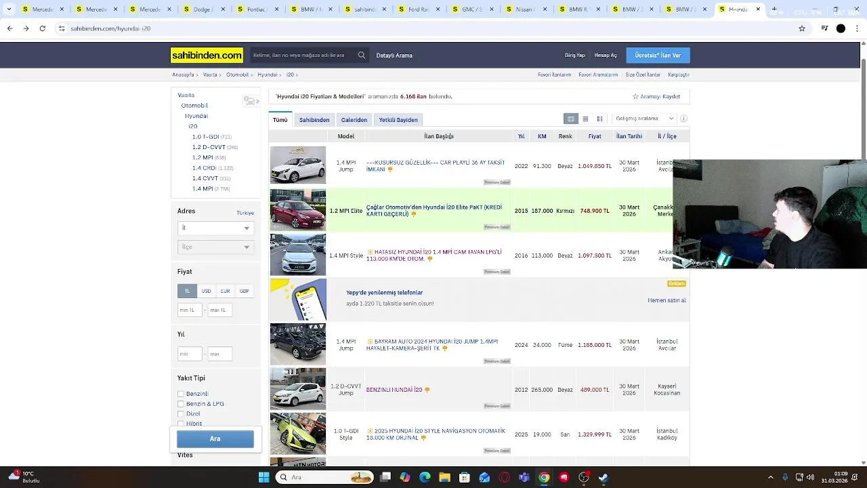Open Microsoft Teams from the taskbar

524,477
